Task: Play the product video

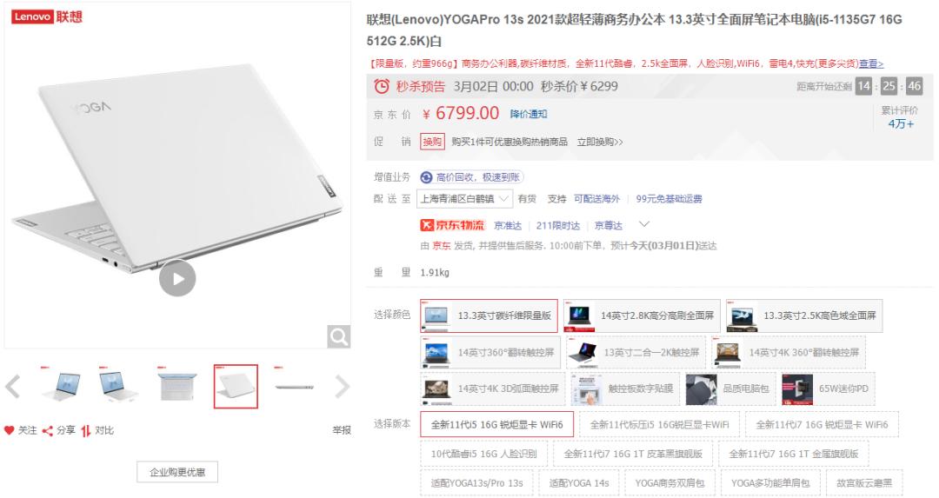Action: click(177, 278)
